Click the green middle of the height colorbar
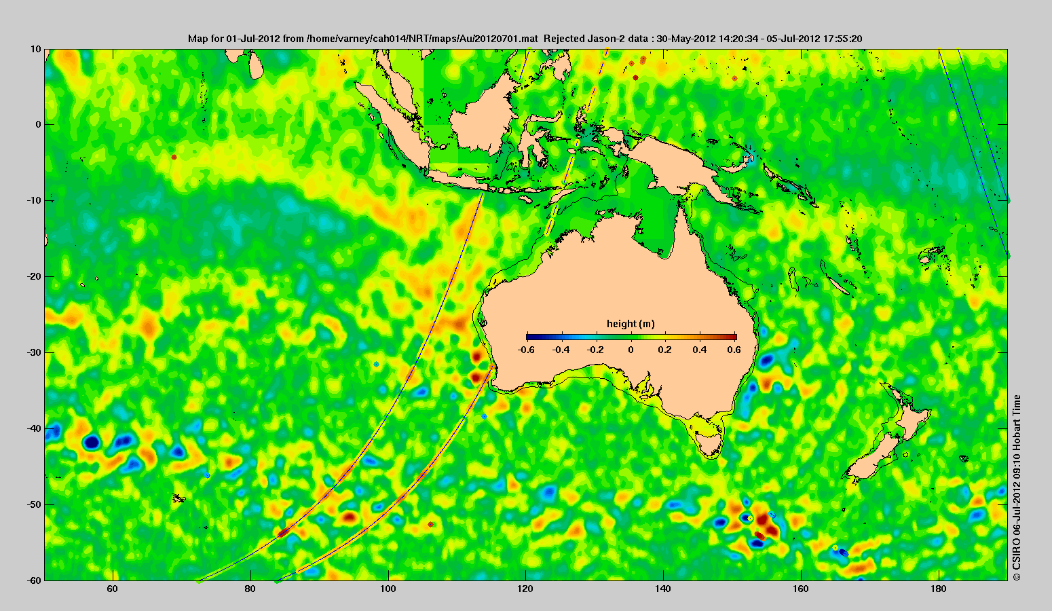Viewport: 1052px width, 611px height. pyautogui.click(x=631, y=337)
